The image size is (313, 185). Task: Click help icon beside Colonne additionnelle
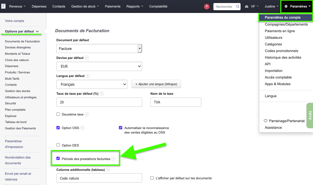pyautogui.click(x=108, y=170)
